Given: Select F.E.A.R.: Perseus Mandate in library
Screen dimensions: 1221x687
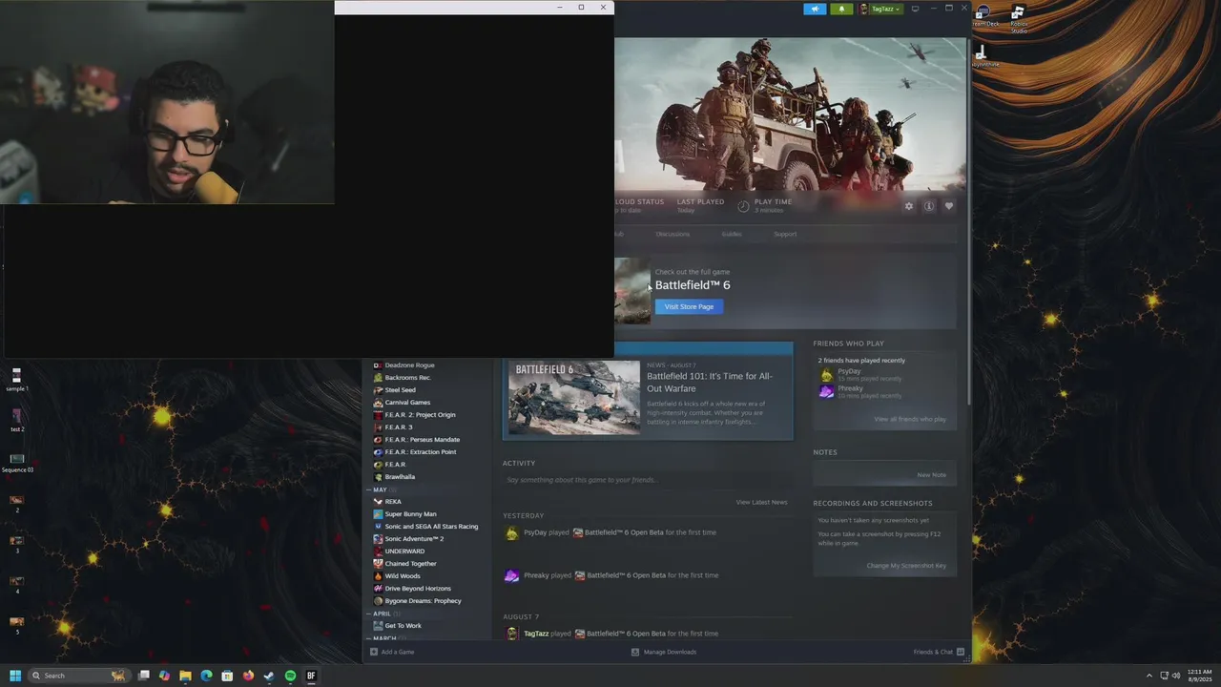Looking at the screenshot, I should 422,439.
